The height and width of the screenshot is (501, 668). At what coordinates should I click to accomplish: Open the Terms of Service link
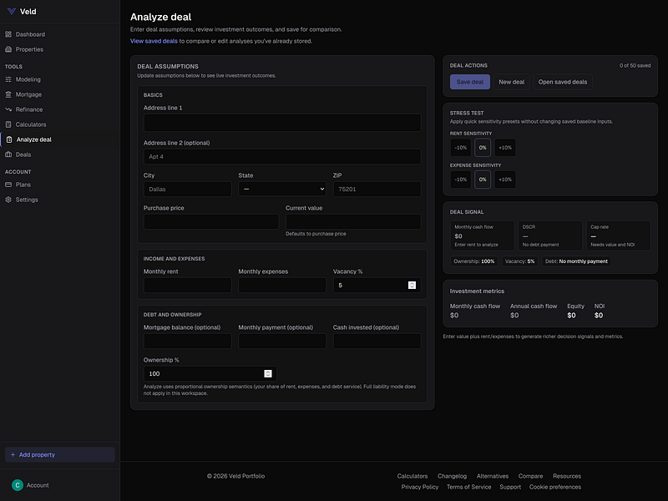[x=468, y=487]
